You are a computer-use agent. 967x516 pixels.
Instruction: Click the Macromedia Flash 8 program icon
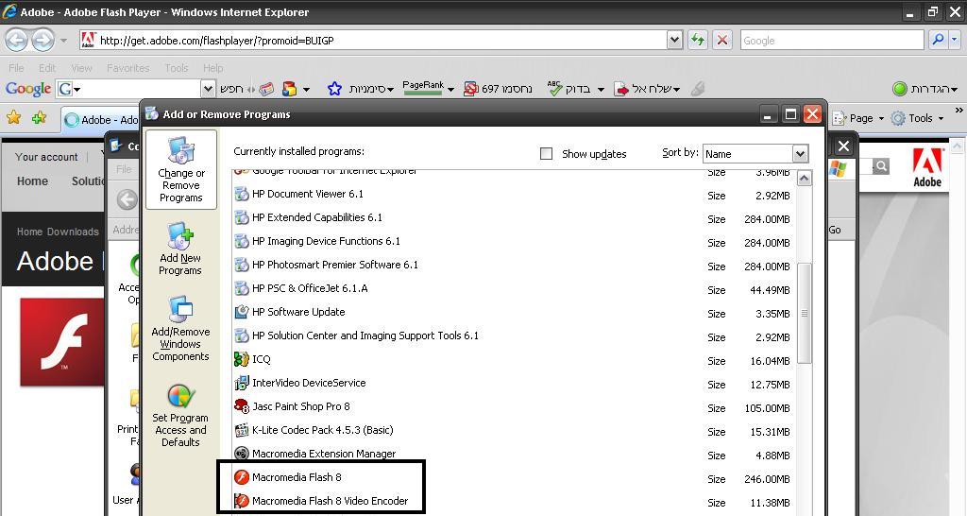[x=242, y=477]
